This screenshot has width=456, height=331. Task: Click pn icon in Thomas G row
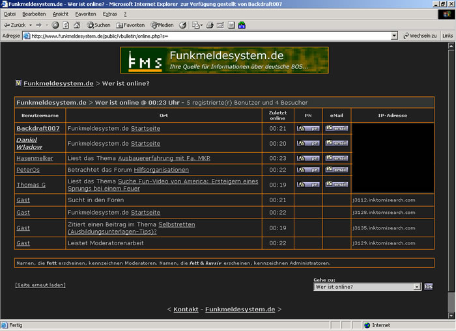pyautogui.click(x=308, y=185)
